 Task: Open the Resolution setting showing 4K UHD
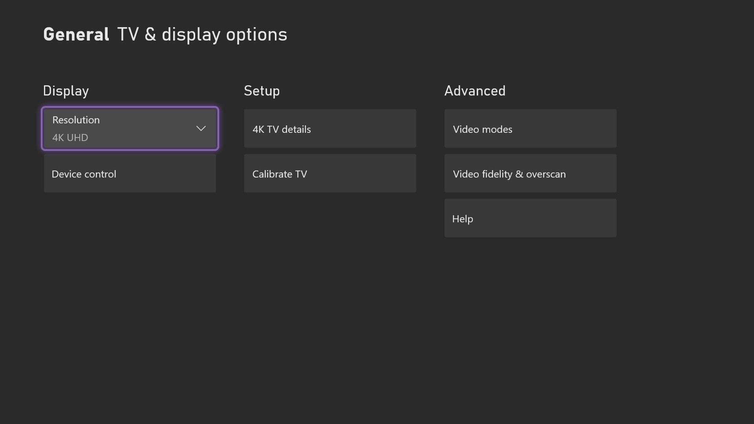pyautogui.click(x=130, y=128)
